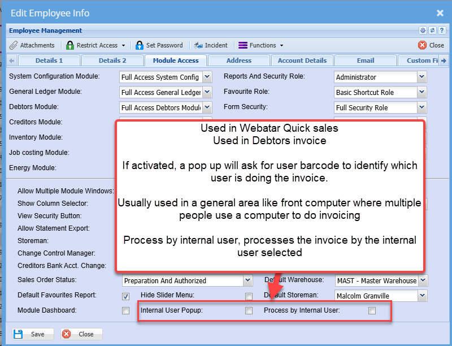Click the Set Password lock icon
This screenshot has height=346, width=452.
pos(139,45)
